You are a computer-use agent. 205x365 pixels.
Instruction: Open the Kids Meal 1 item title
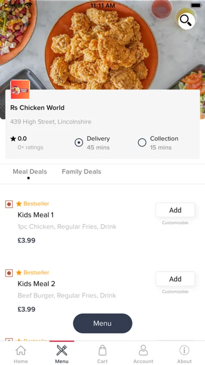click(x=36, y=215)
